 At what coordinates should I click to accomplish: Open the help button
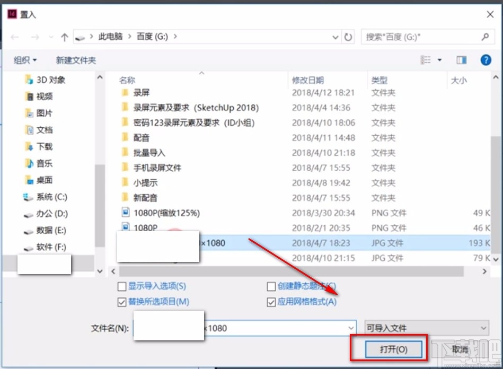click(486, 60)
